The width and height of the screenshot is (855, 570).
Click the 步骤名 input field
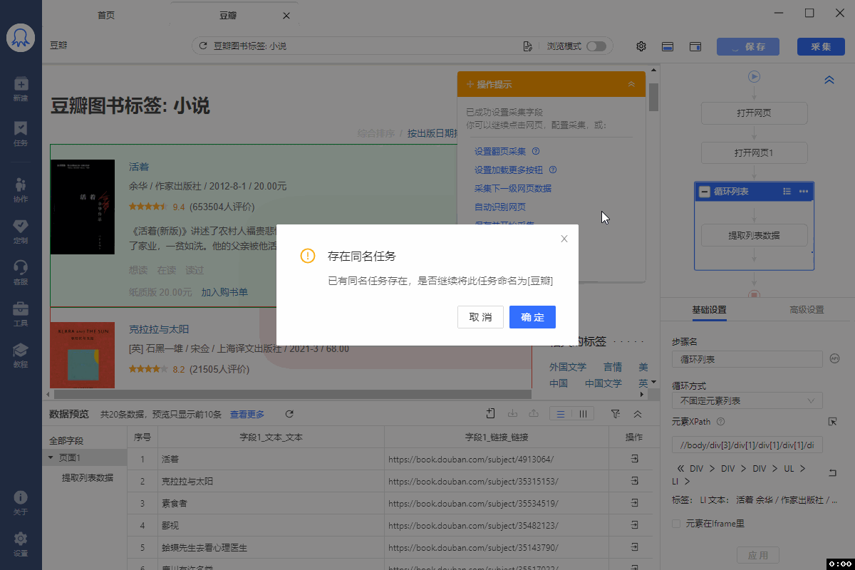(x=747, y=359)
